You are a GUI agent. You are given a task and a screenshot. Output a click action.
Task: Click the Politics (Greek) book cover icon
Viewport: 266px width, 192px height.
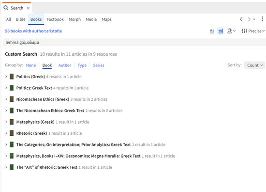coord(12,77)
